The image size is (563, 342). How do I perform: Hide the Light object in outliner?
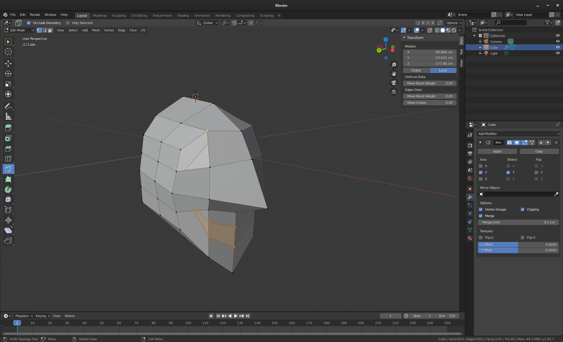coord(558,53)
